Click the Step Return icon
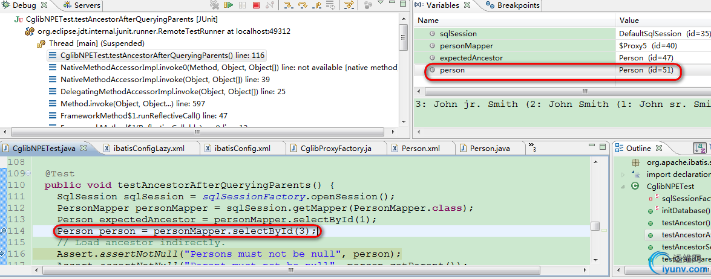Image resolution: width=711 pixels, height=279 pixels. pyautogui.click(x=317, y=5)
